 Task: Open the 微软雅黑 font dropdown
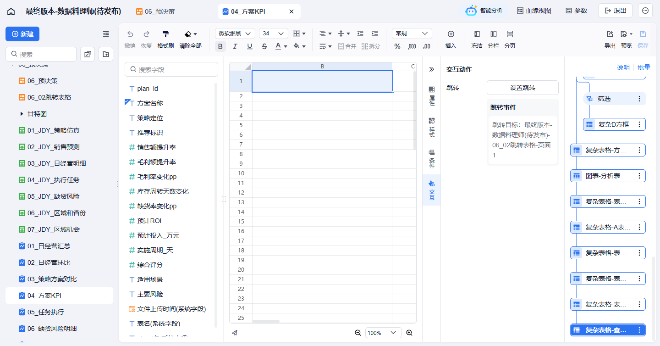(235, 33)
